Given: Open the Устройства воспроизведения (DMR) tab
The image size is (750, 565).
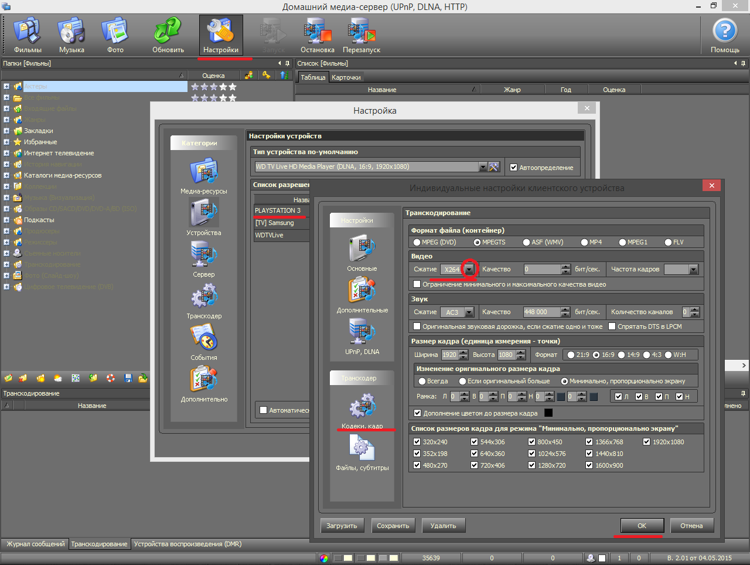Looking at the screenshot, I should coord(187,544).
